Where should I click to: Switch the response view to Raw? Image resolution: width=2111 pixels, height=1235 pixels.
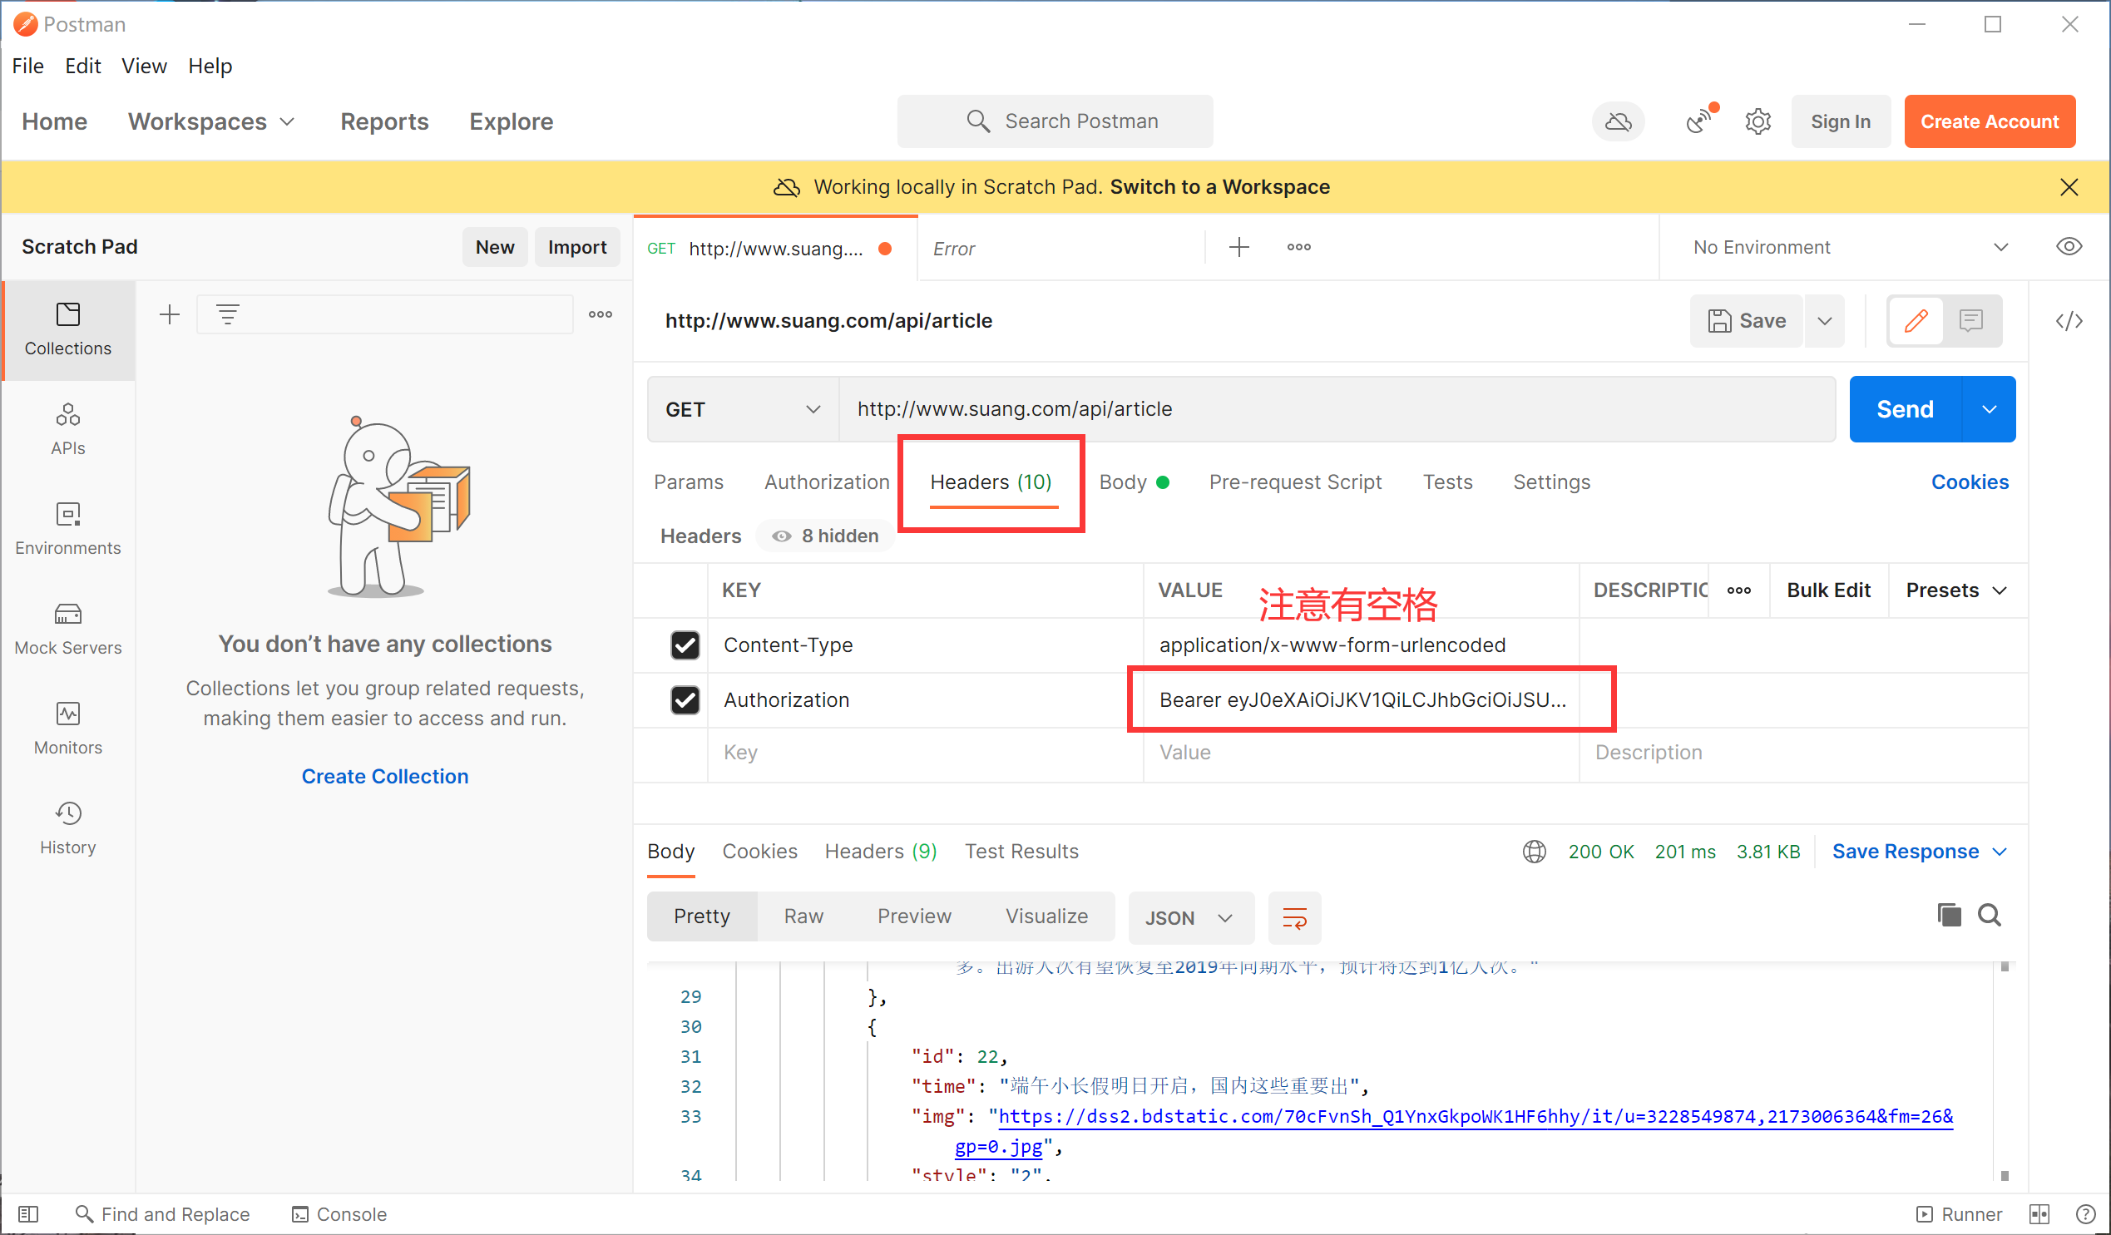(803, 916)
